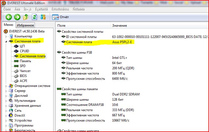This screenshot has width=209, height=132.
Task: Click the EVEREST title bar info icon
Action: tap(4, 3)
